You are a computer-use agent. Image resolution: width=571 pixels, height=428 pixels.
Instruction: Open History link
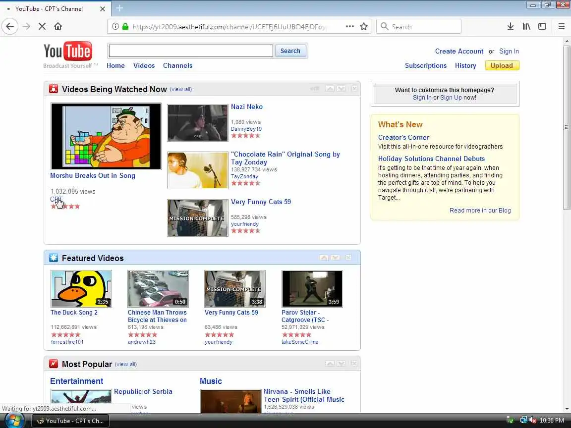pyautogui.click(x=465, y=65)
